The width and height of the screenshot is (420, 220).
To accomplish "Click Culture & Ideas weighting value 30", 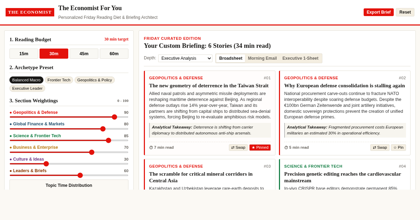I will tap(126, 159).
